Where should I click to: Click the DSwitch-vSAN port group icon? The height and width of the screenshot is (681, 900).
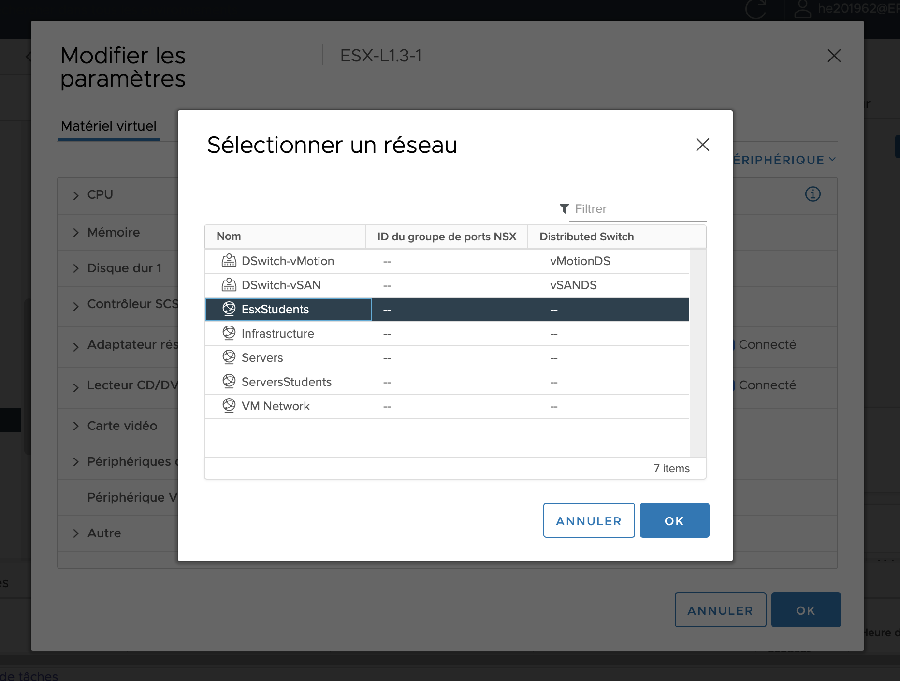(x=229, y=285)
